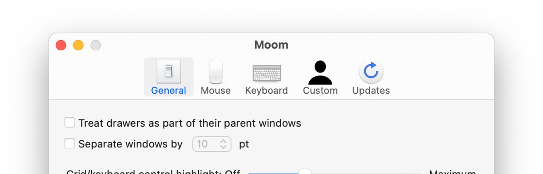The width and height of the screenshot is (543, 174).
Task: Switch to the Mouse tab label
Action: point(216,90)
